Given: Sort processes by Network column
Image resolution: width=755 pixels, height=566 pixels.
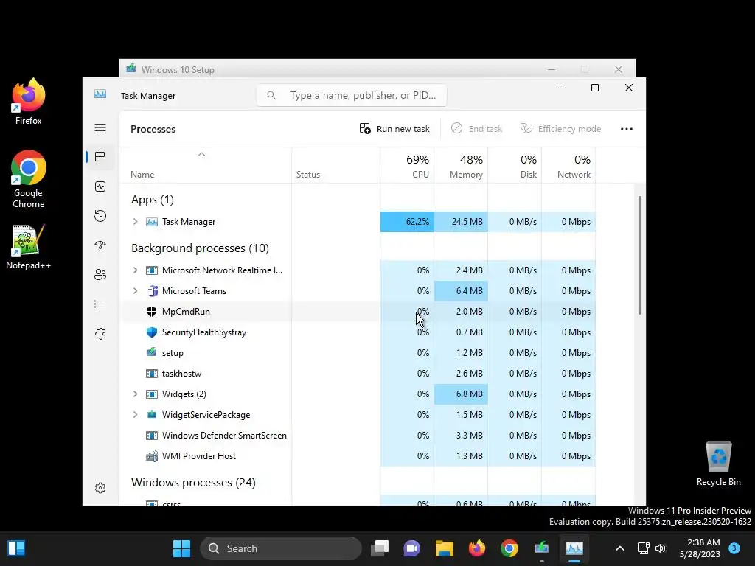Looking at the screenshot, I should (x=569, y=166).
